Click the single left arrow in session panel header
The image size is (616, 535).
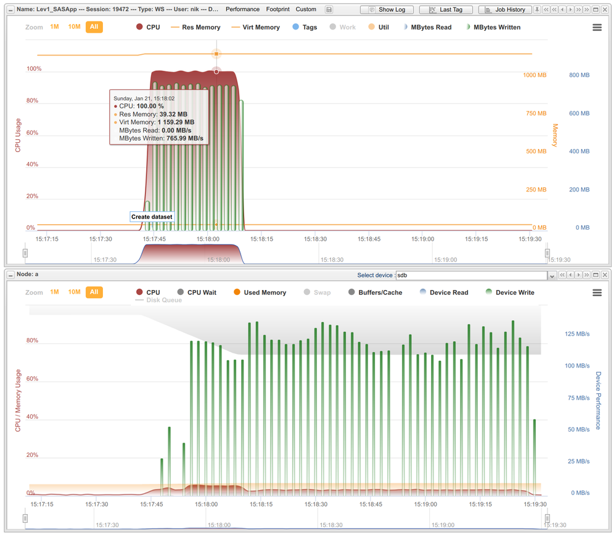pos(562,9)
